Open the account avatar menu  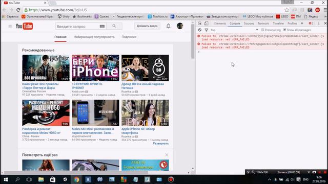[180, 26]
